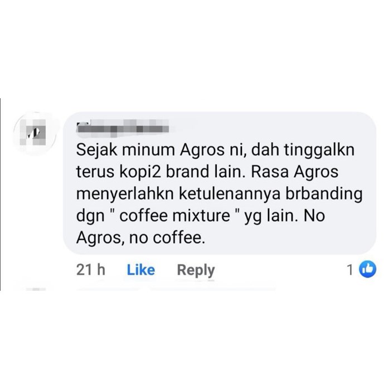Like this comment about Agros coffee
389x389 pixels.
(x=141, y=270)
